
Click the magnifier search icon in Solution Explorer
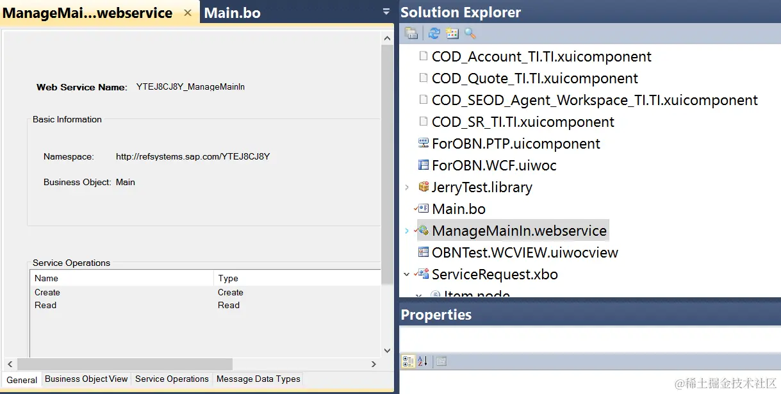[470, 33]
